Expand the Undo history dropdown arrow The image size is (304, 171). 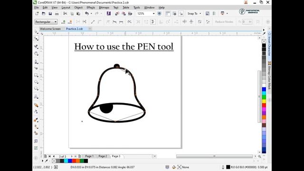click(x=91, y=14)
